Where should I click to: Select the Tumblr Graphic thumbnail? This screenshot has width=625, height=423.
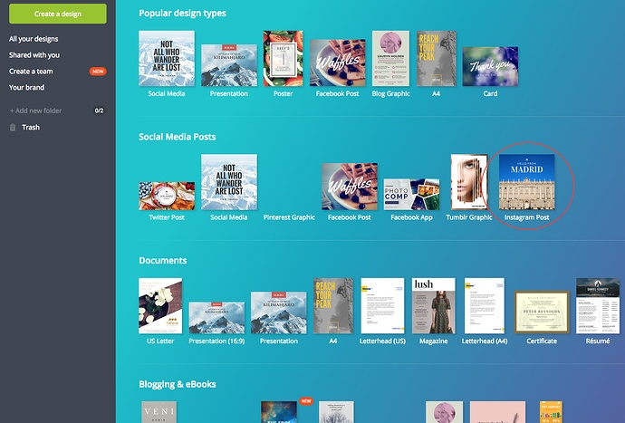click(469, 182)
